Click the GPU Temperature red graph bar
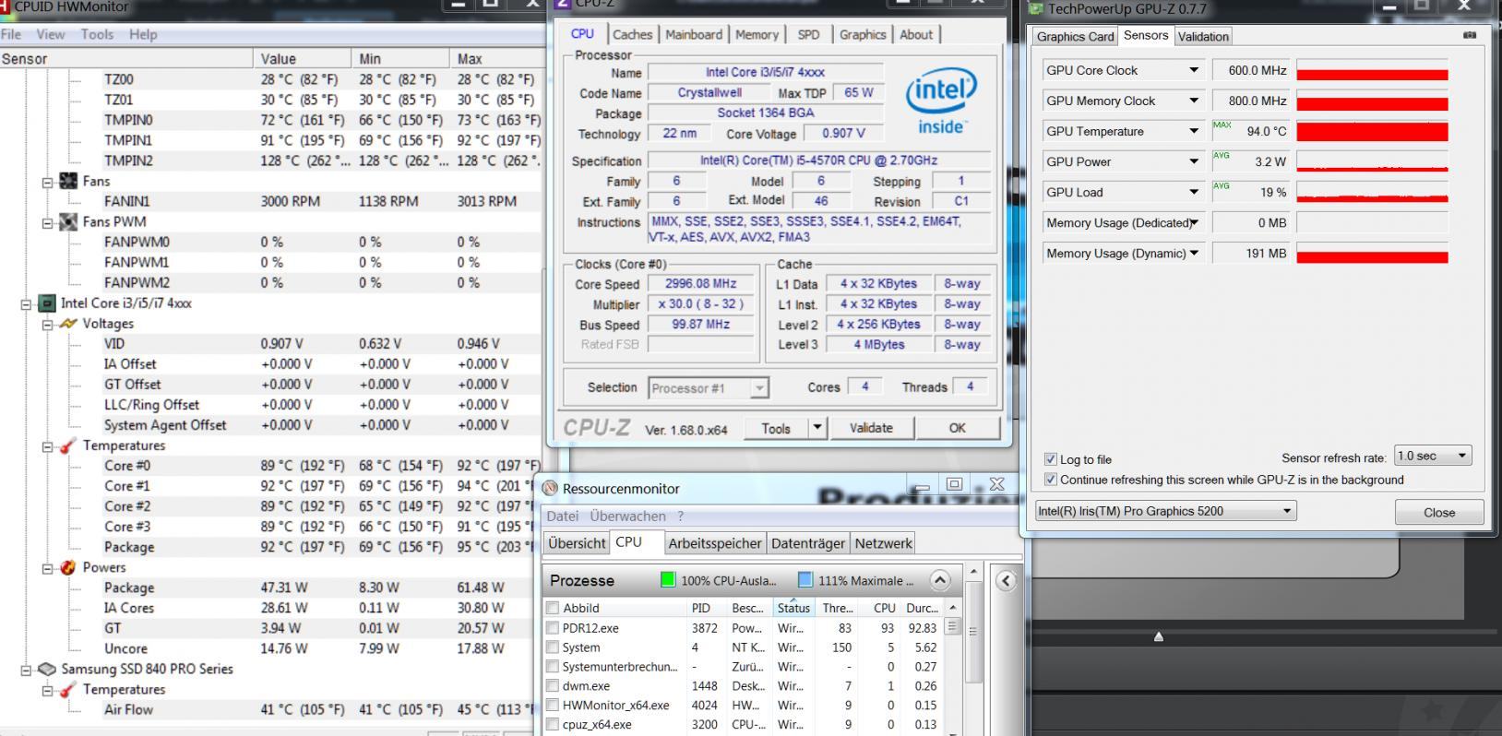This screenshot has height=736, width=1502. (1372, 131)
